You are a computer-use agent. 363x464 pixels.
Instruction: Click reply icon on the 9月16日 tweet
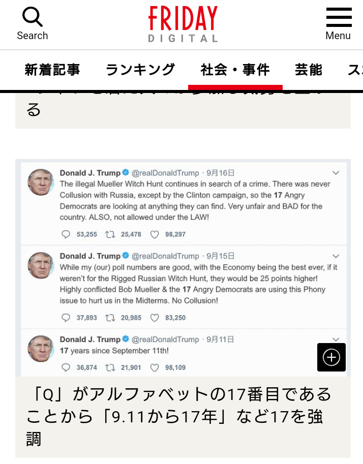tap(66, 234)
